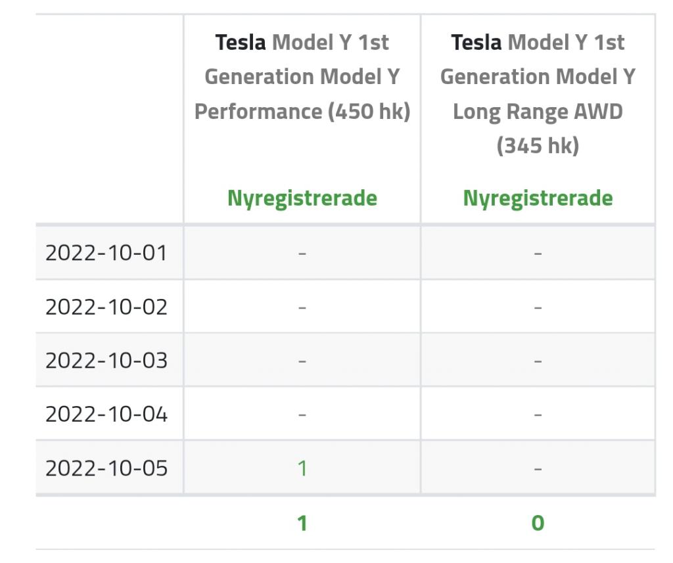Click the green 1 value for 2022-10-05

pyautogui.click(x=302, y=468)
